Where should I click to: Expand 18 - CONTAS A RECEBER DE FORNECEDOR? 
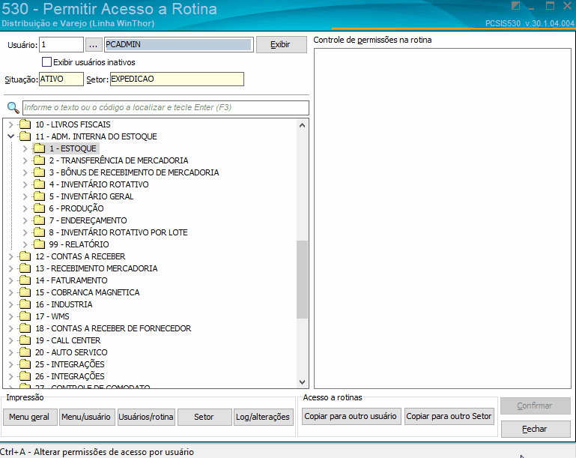click(11, 328)
